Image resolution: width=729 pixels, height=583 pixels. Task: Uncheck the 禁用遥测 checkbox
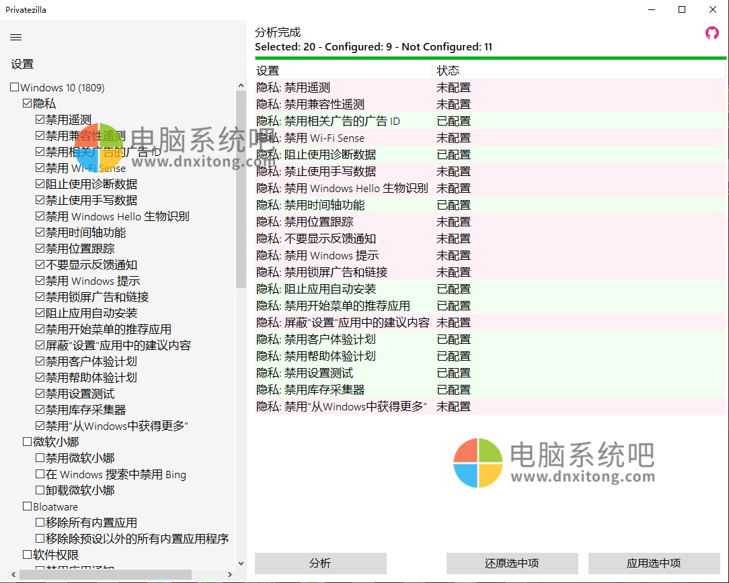pyautogui.click(x=40, y=120)
